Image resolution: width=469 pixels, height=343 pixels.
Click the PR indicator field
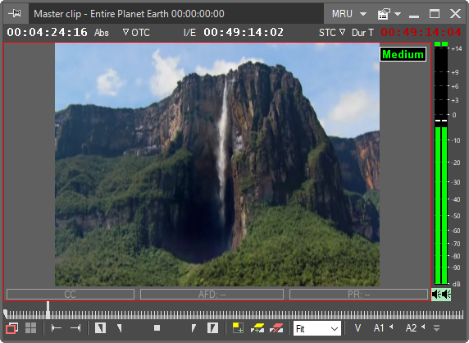(358, 295)
